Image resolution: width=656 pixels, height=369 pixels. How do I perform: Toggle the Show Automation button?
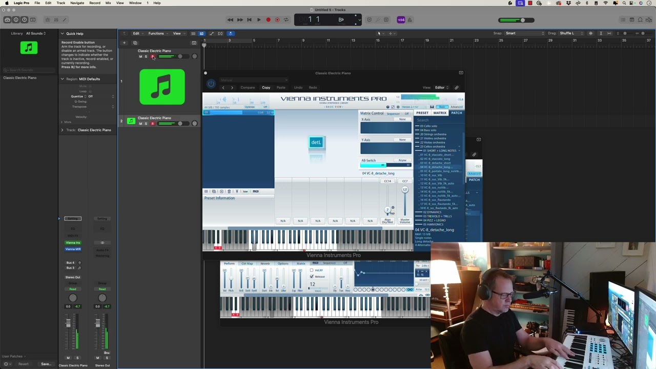pos(211,33)
